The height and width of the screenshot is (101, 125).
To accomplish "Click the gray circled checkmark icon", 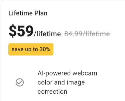I will pos(20,82).
